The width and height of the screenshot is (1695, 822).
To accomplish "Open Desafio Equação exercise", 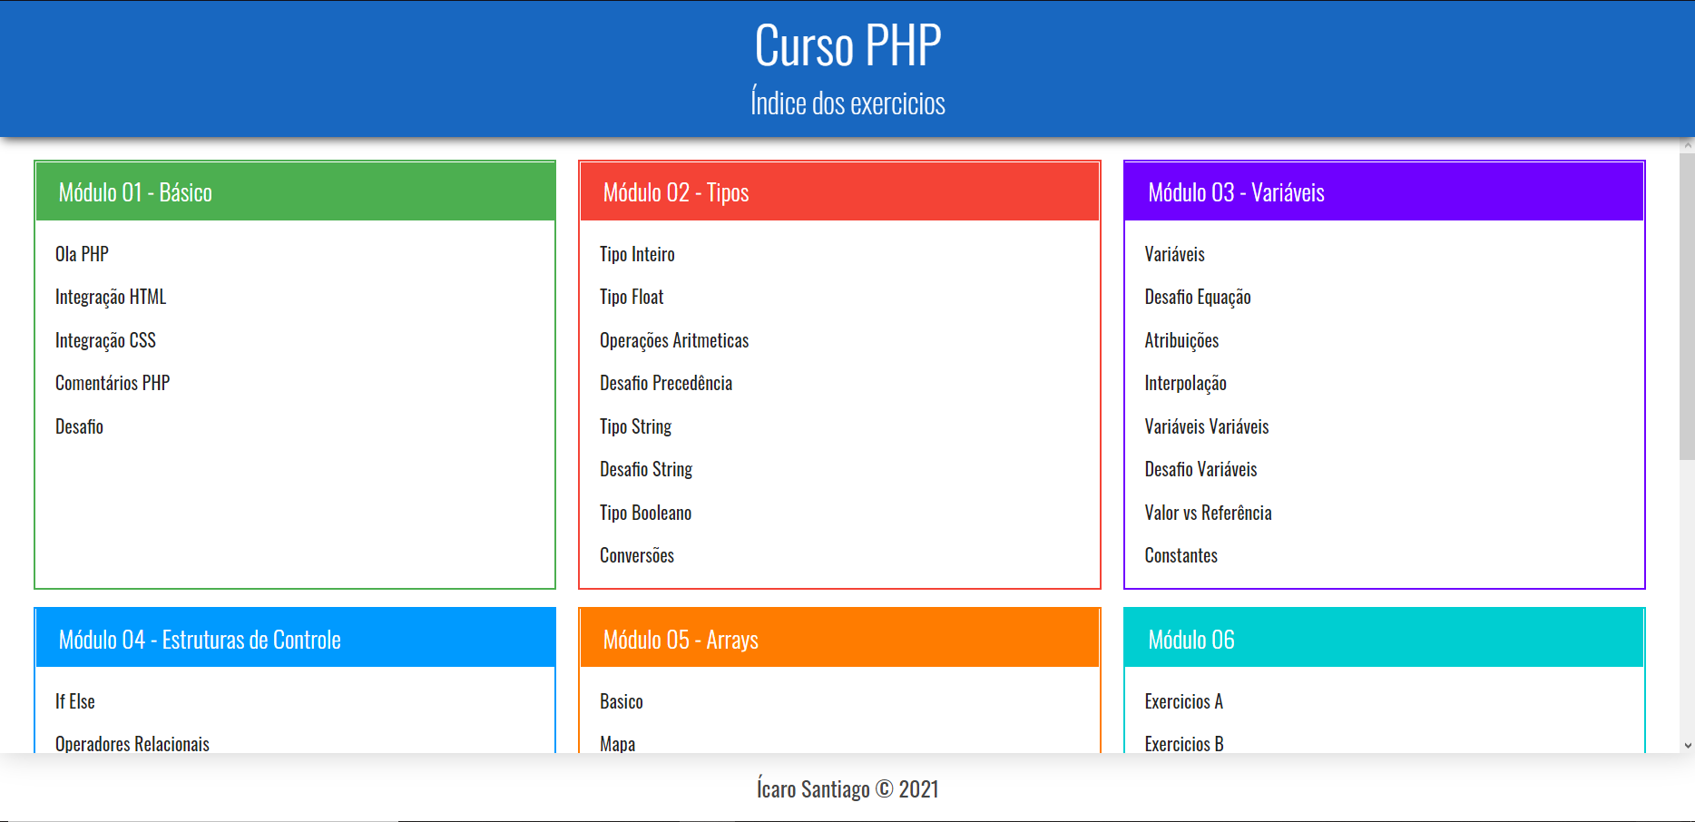I will (1198, 297).
